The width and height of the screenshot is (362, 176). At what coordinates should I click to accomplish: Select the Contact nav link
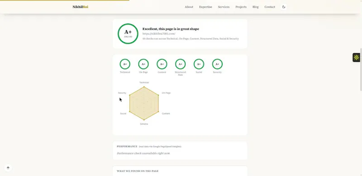point(270,7)
